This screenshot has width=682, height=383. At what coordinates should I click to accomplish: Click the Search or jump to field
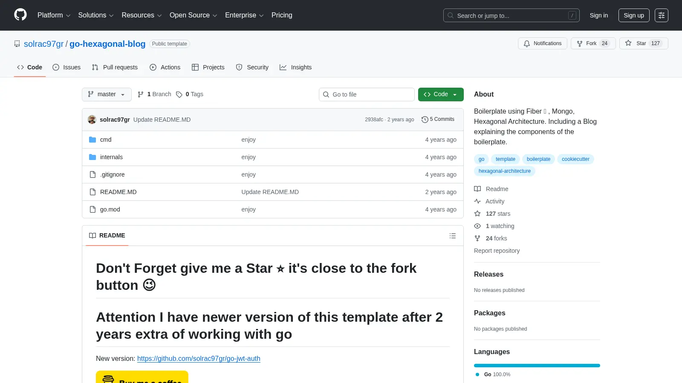[511, 15]
